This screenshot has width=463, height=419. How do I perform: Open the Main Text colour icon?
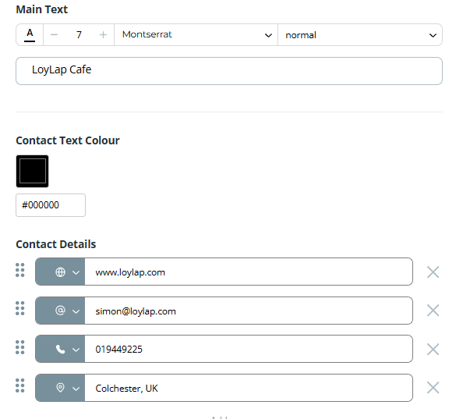(x=30, y=35)
